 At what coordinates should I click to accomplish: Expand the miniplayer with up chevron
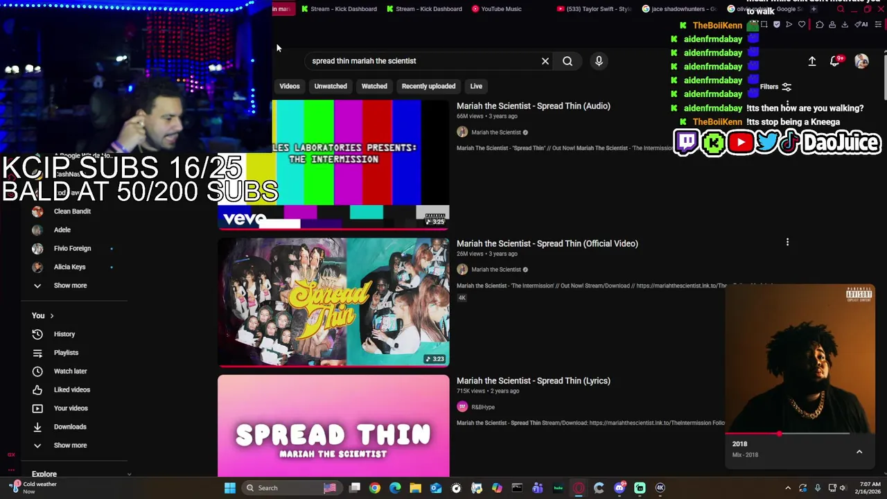[859, 452]
